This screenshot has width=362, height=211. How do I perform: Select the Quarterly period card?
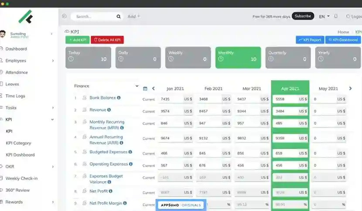point(288,58)
